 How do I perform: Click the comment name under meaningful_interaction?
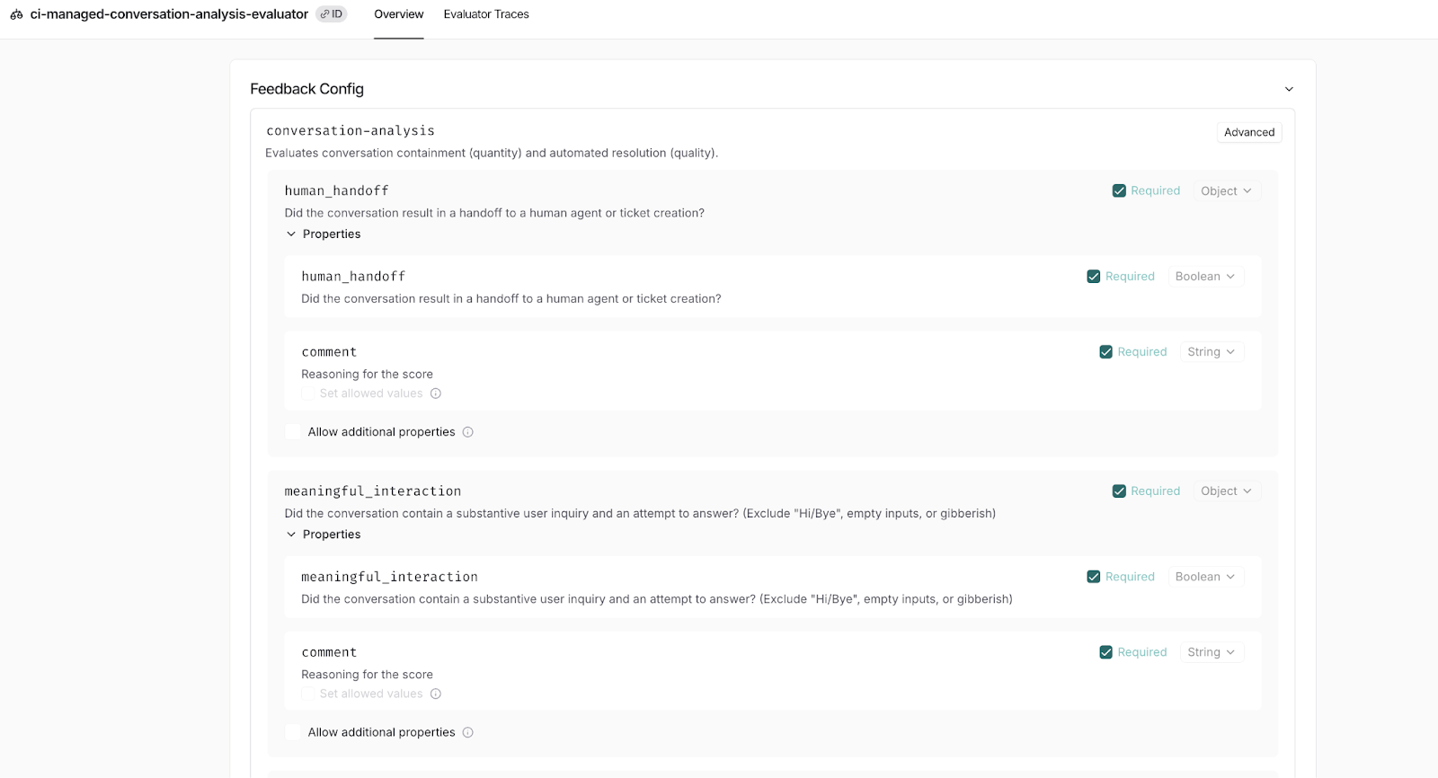point(329,652)
